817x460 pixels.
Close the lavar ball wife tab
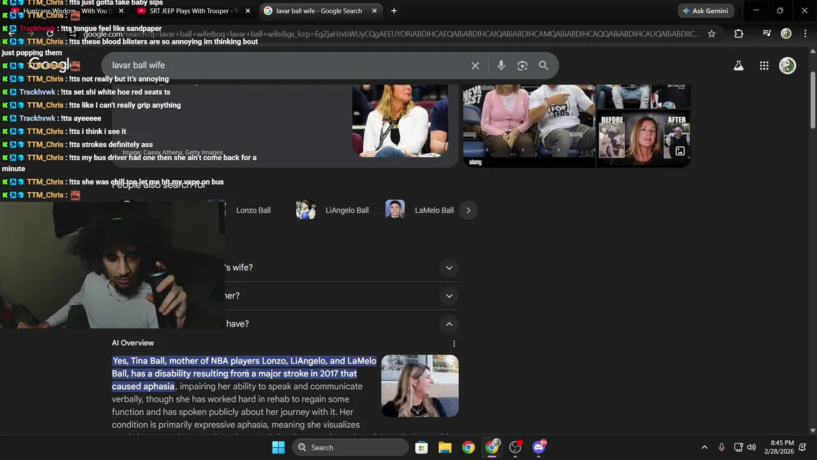pyautogui.click(x=375, y=11)
